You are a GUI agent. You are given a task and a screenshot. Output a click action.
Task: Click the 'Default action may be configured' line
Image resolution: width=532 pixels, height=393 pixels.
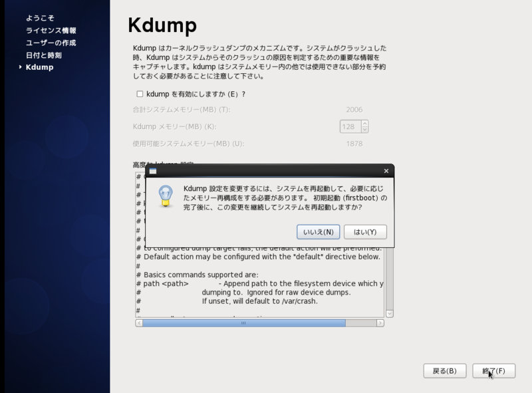tap(258, 257)
